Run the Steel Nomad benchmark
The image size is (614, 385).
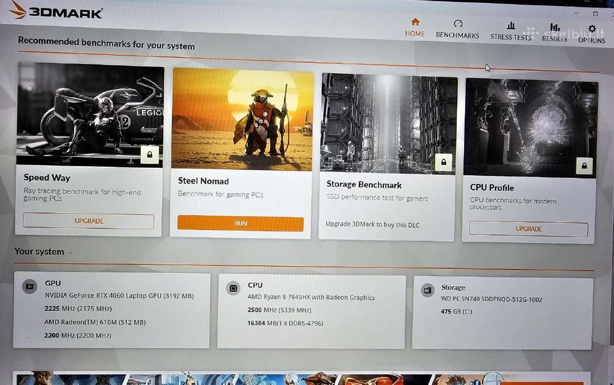[x=240, y=223]
